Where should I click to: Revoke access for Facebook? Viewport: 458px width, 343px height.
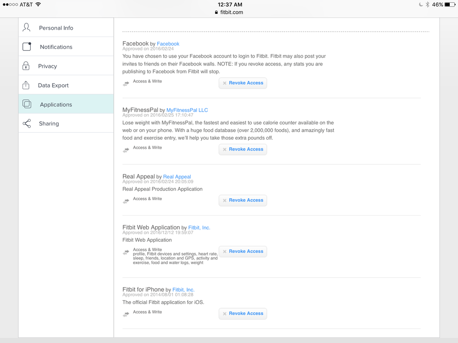pos(243,83)
